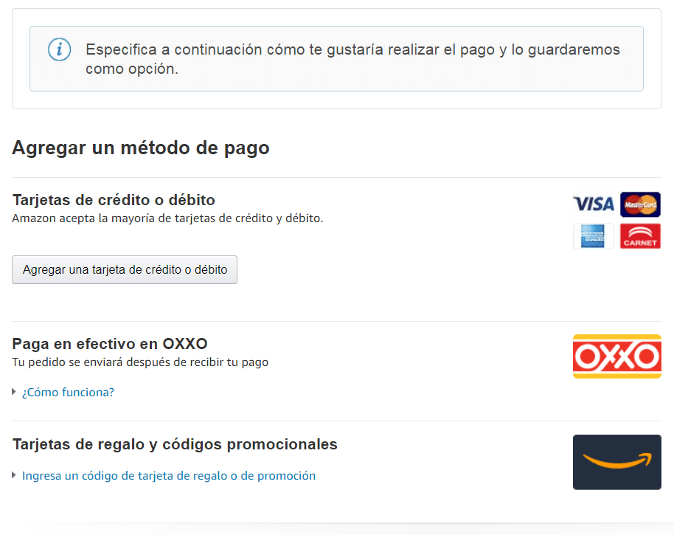Click text Amazon acepta la mayoría de tarjetas

coord(167,218)
